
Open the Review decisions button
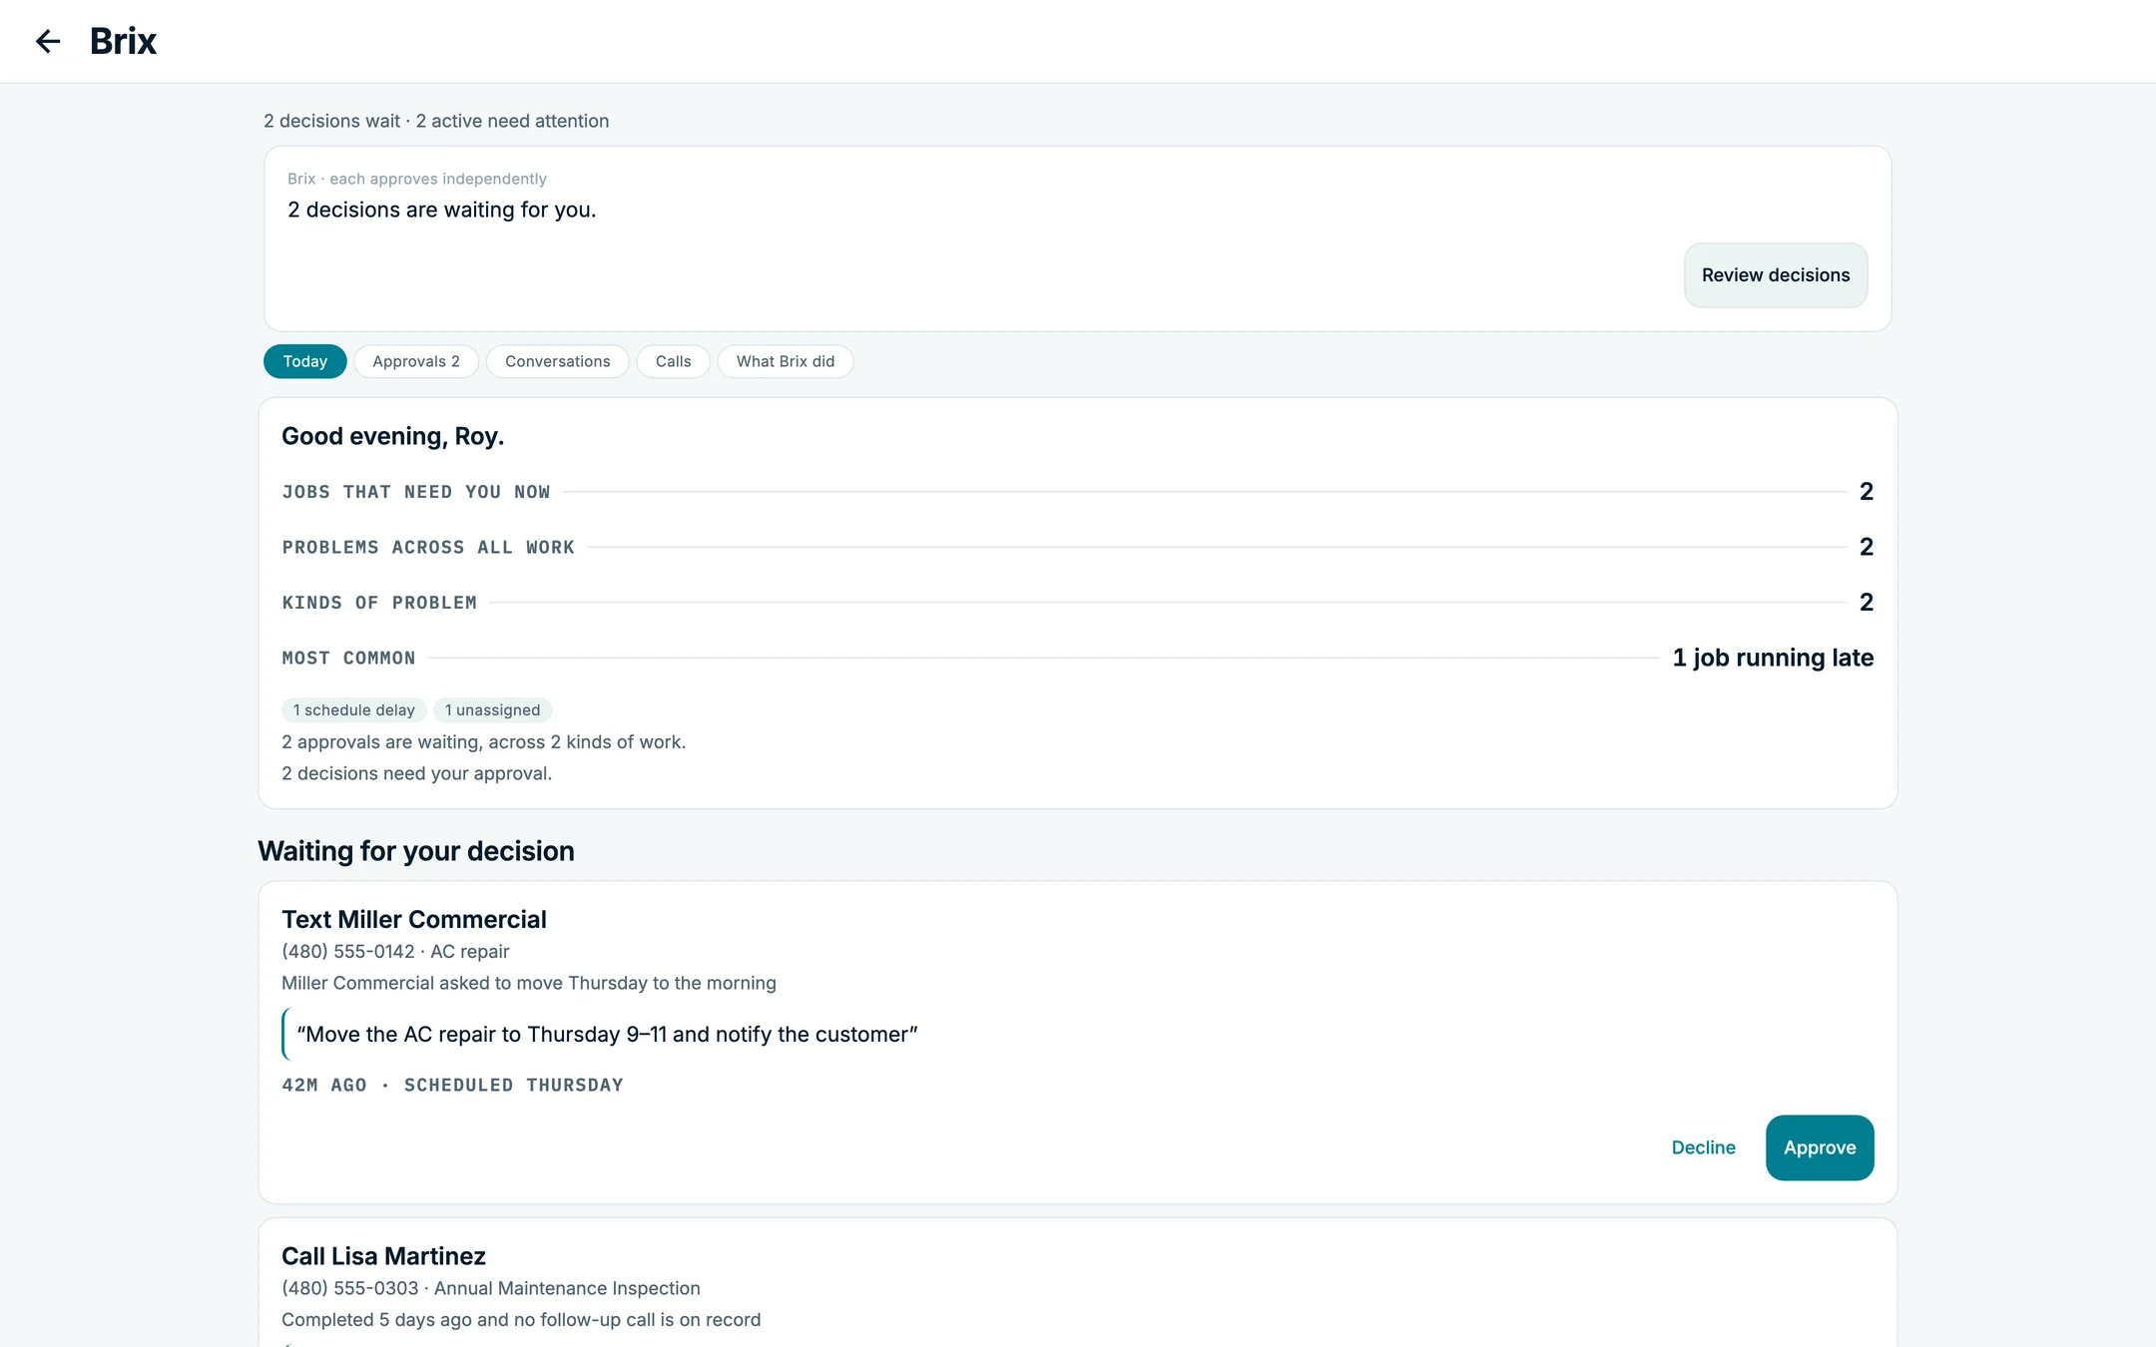click(1776, 275)
